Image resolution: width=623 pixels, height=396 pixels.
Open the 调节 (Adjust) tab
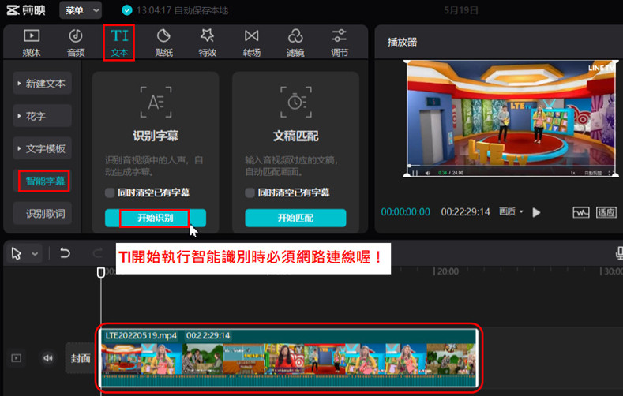(x=340, y=43)
